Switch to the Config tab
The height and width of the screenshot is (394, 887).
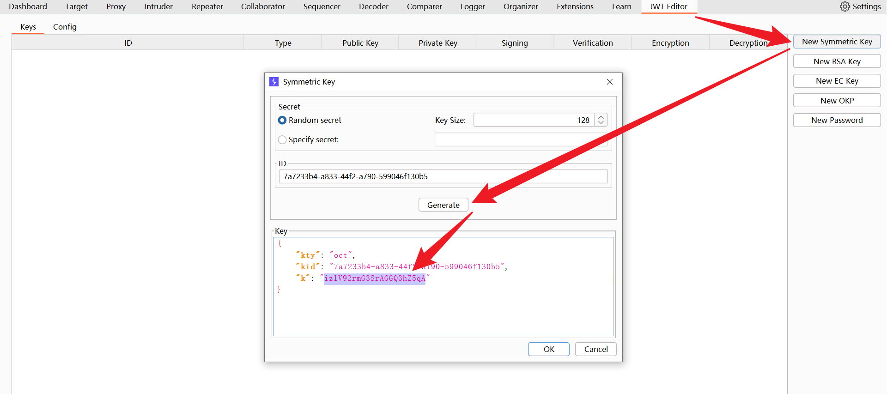tap(65, 27)
